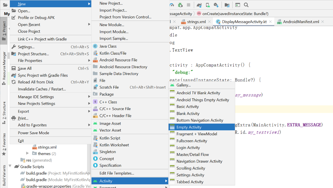Viewport: 333px width, 188px height.
Task: Toggle Power Save Mode menu item
Action: point(50,133)
